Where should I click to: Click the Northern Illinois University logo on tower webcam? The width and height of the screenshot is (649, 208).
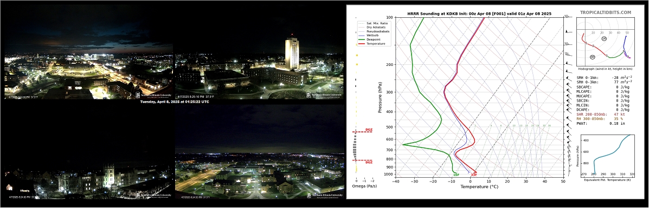(324, 95)
